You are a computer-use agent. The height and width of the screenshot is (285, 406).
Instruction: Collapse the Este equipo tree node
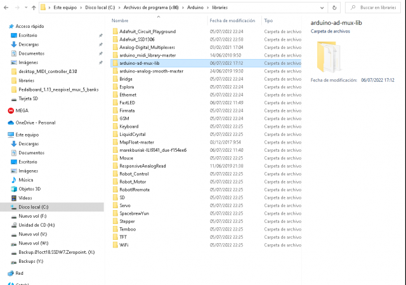pyautogui.click(x=3, y=135)
